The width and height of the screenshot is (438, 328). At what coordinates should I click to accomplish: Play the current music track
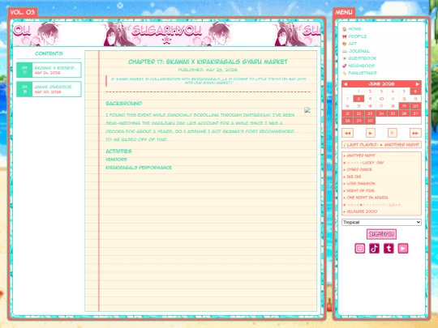[x=371, y=133]
